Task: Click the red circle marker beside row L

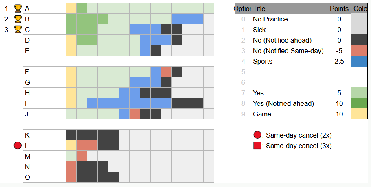Action: coord(18,146)
